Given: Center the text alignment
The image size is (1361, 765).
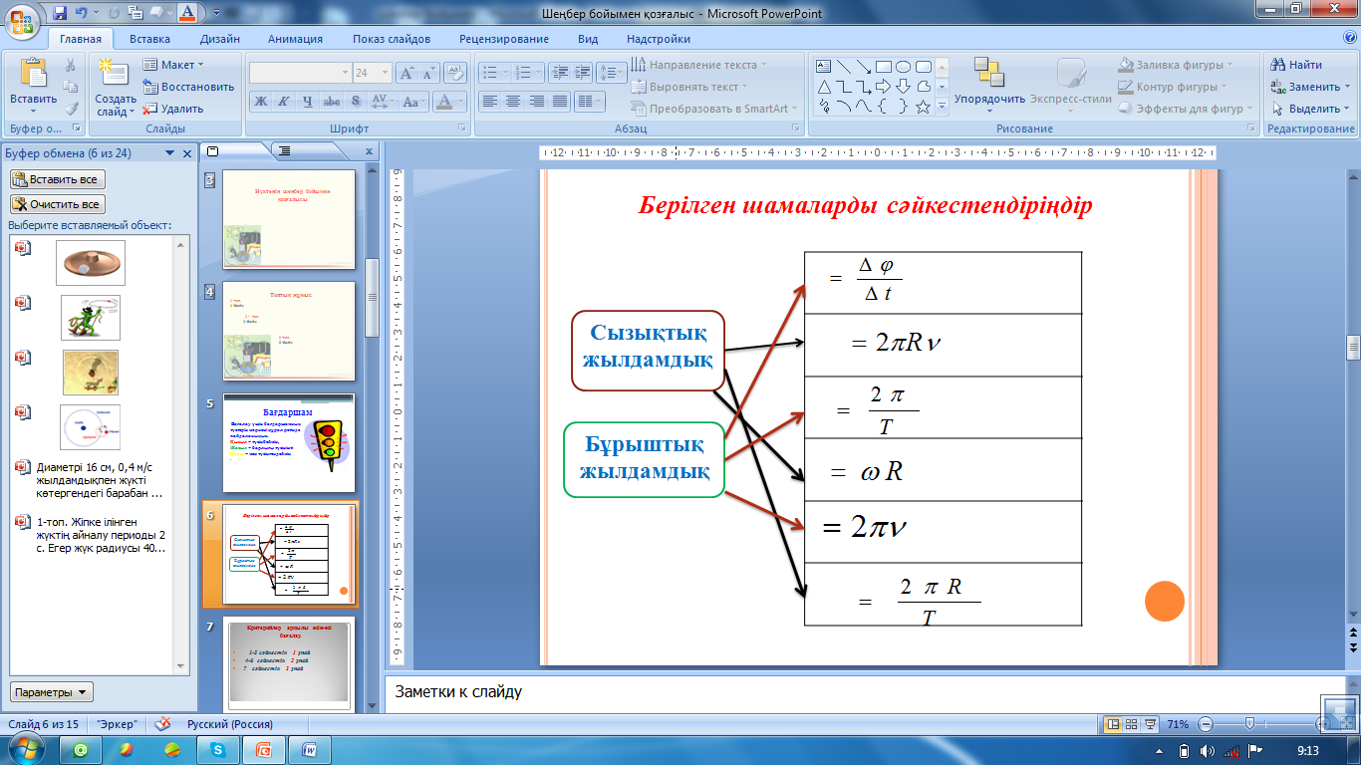Looking at the screenshot, I should [513, 102].
